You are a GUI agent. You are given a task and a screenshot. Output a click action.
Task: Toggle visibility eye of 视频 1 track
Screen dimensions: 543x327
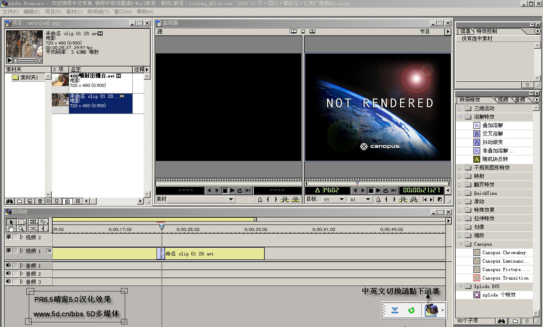tap(8, 251)
